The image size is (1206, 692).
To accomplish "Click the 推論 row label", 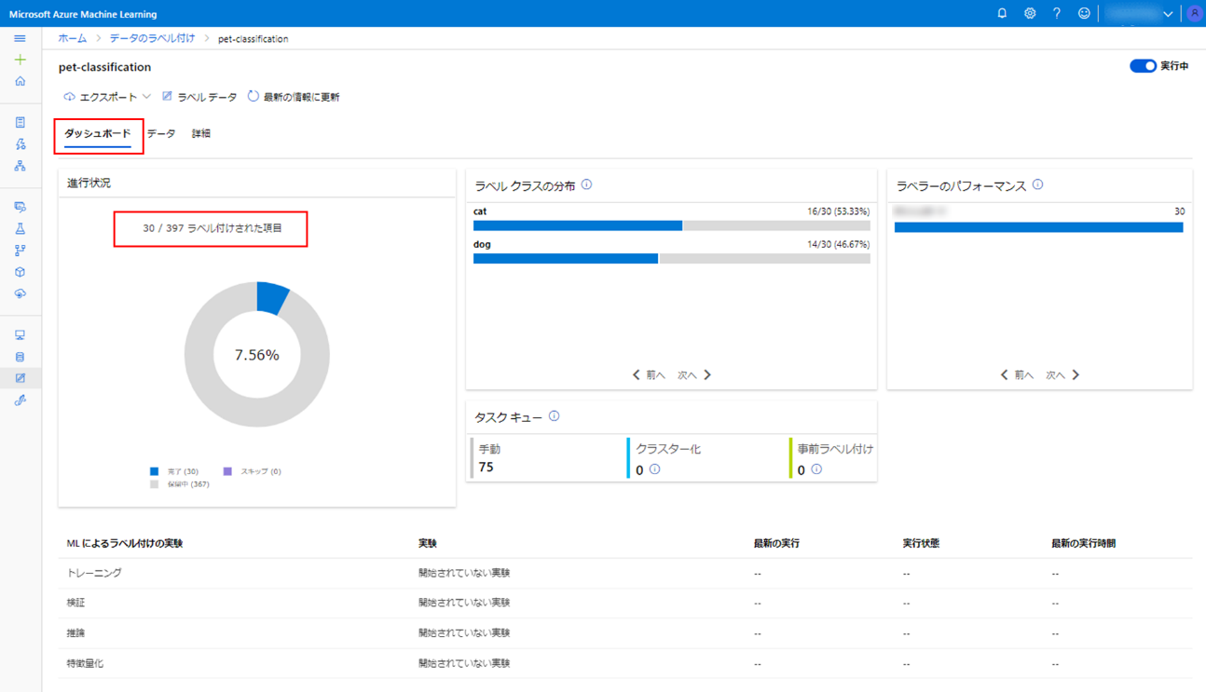I will click(x=76, y=633).
